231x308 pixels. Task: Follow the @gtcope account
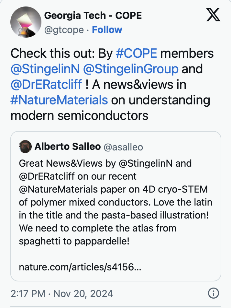pos(107,30)
